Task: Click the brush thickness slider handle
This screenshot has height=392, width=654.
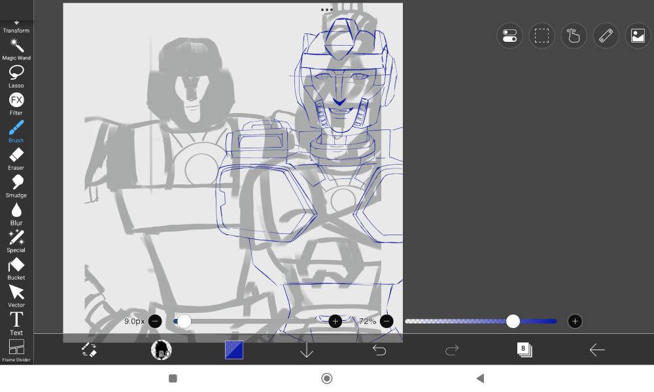Action: click(184, 321)
